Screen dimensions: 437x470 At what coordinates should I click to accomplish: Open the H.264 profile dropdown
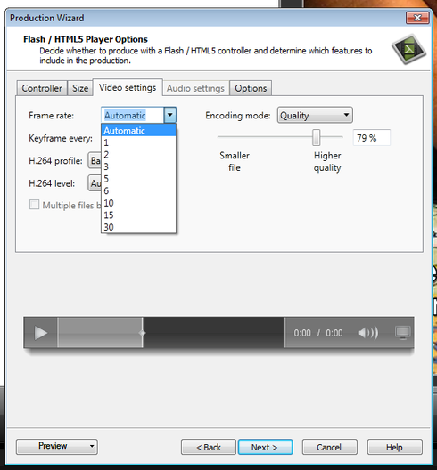click(x=95, y=160)
